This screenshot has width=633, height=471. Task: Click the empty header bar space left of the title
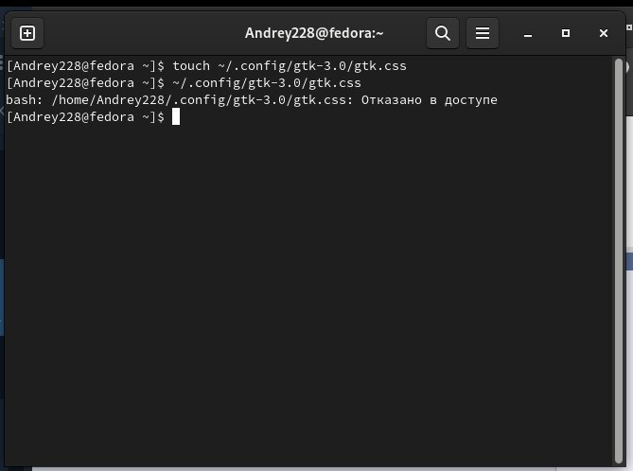click(x=142, y=33)
